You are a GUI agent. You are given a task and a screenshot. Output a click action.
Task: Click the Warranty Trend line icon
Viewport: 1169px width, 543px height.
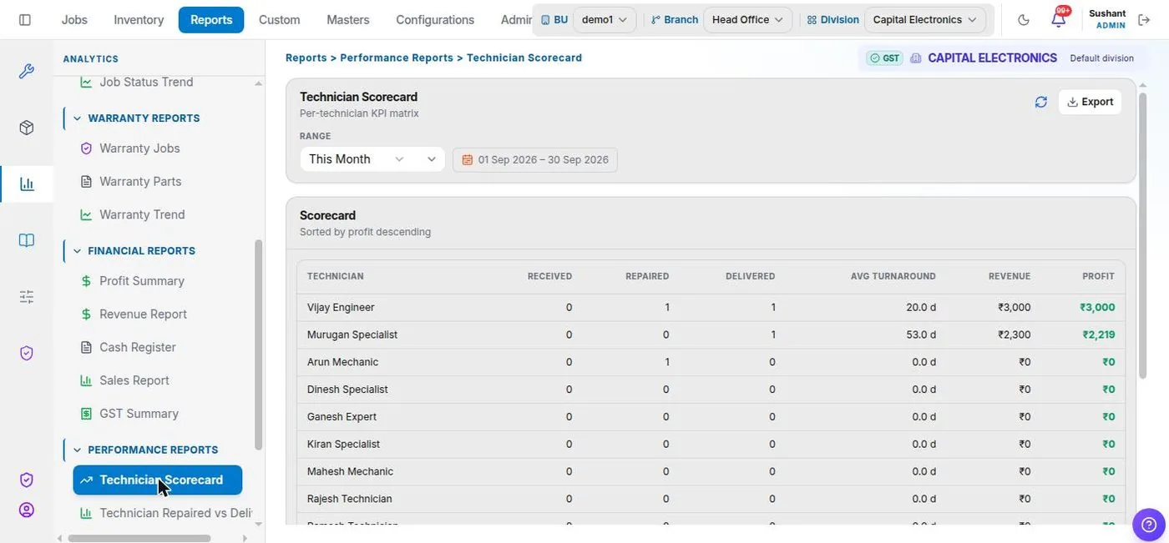pos(86,214)
